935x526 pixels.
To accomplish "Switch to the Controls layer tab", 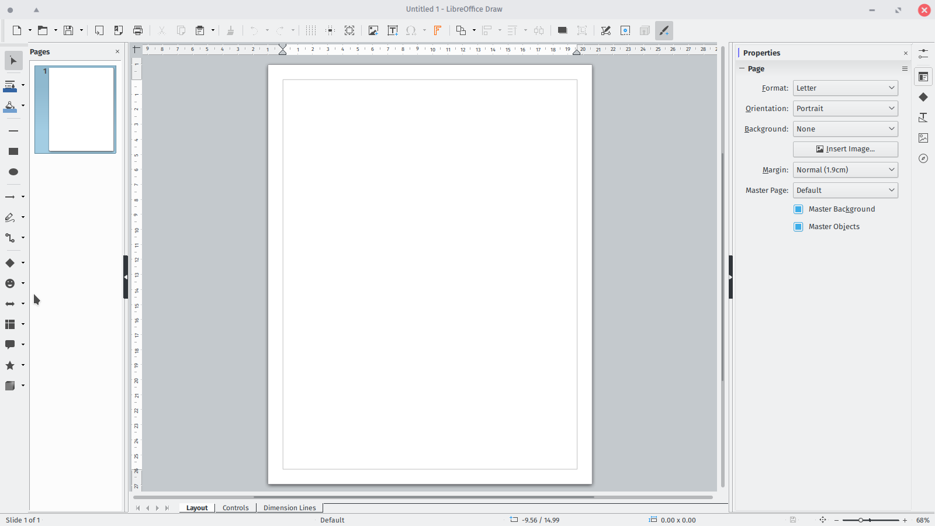I will [x=236, y=508].
